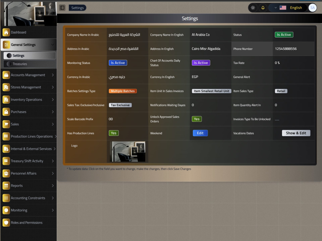Expand the Purchases chevron
The width and height of the screenshot is (322, 241).
[x=53, y=112]
